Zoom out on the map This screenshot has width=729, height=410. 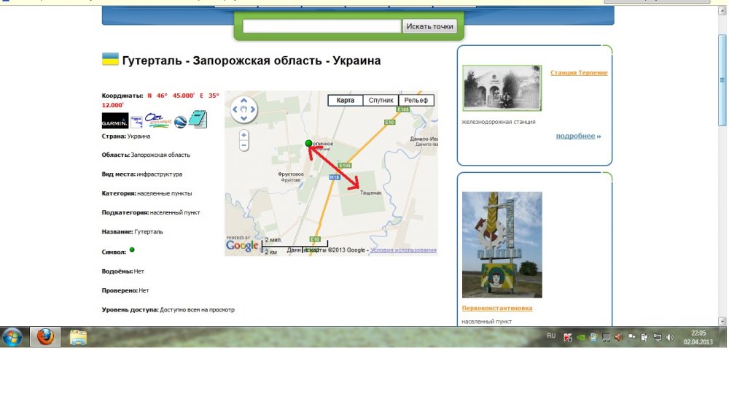coord(243,145)
